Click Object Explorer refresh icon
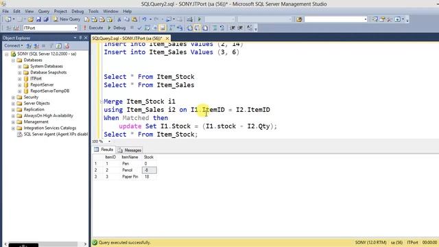The image size is (439, 247). (x=59, y=46)
